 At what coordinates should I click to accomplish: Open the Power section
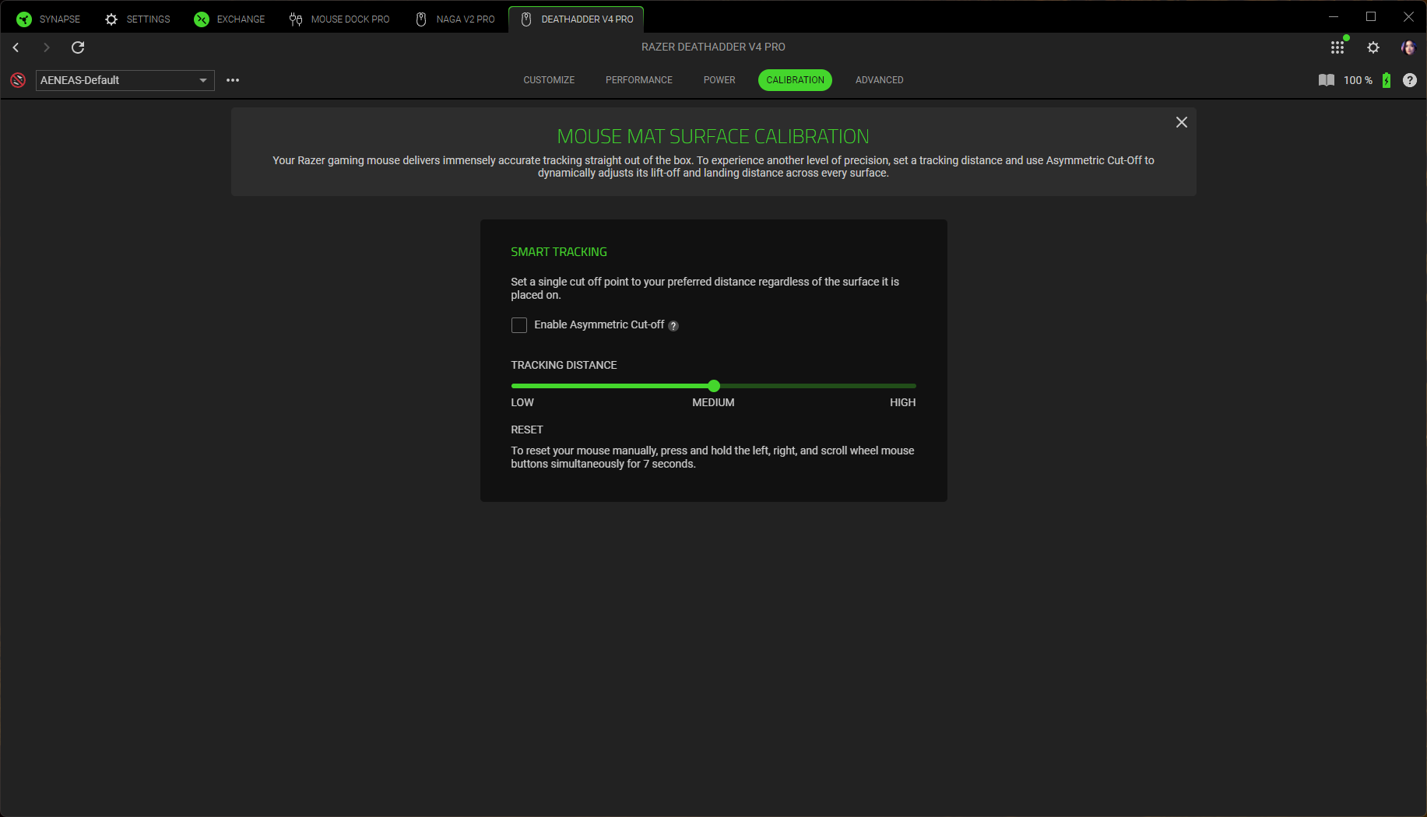click(719, 80)
